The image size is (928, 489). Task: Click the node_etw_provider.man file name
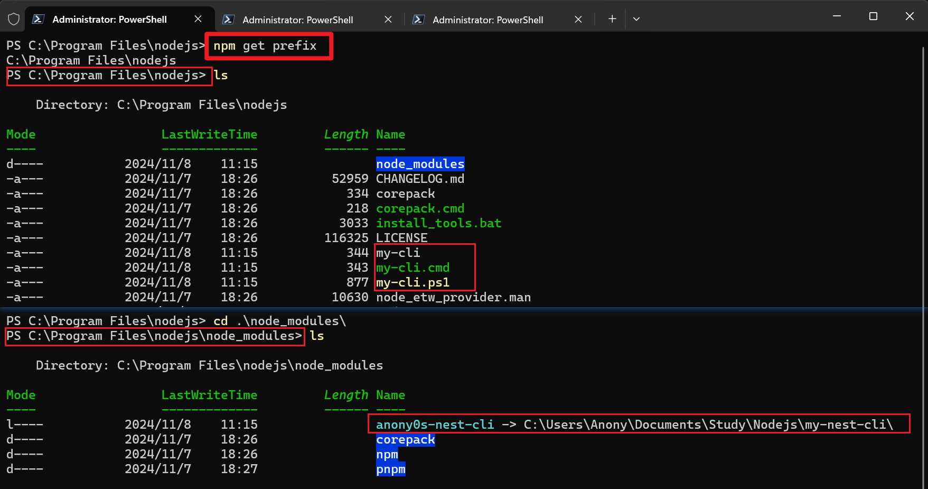(x=454, y=297)
